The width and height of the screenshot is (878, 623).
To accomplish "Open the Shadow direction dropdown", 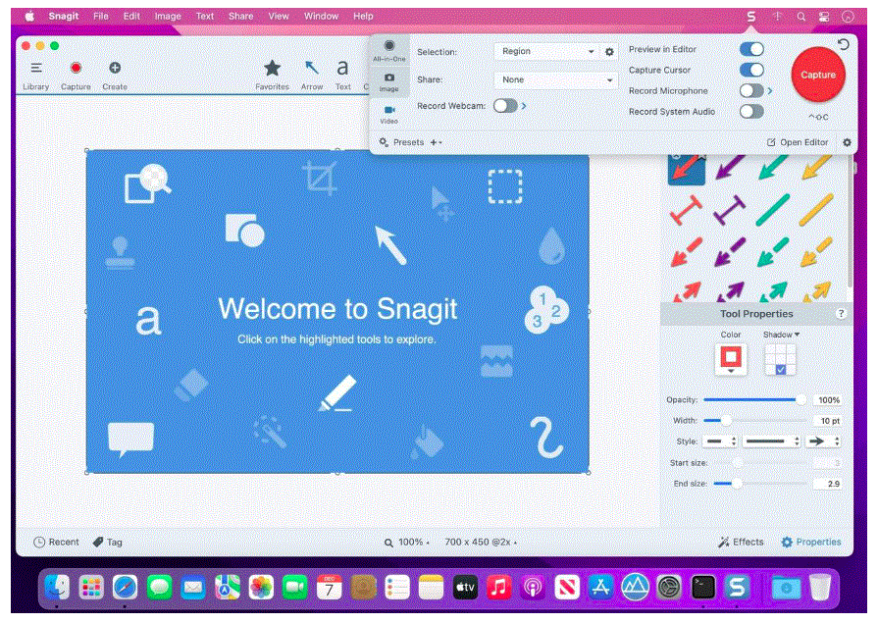I will click(781, 335).
